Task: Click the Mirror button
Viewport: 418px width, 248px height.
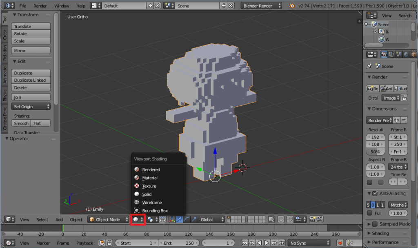Action: pyautogui.click(x=31, y=50)
